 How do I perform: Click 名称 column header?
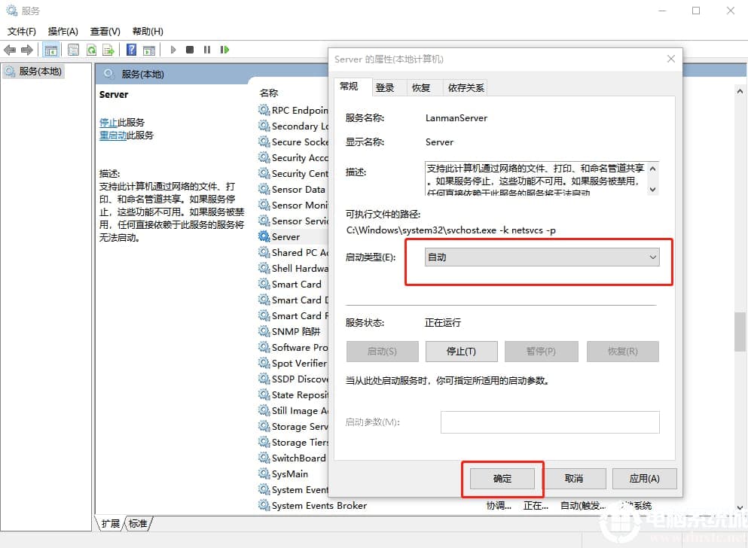[x=269, y=93]
